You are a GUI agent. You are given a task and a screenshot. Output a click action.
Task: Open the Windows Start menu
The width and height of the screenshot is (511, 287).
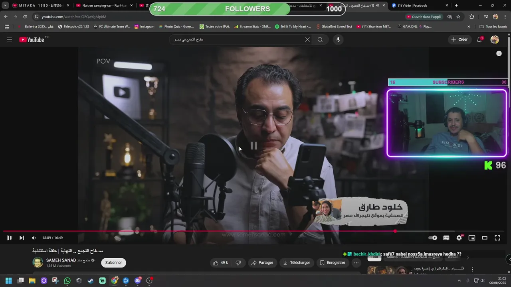point(8,281)
